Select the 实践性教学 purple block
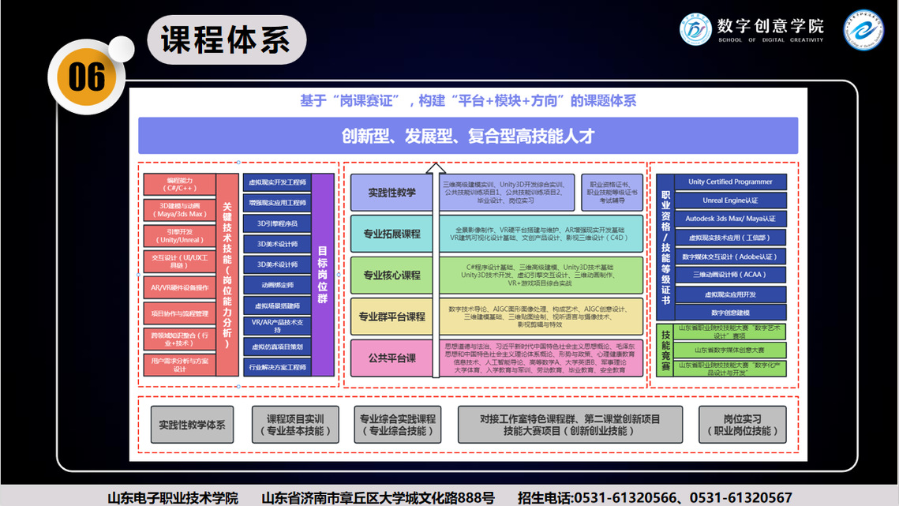This screenshot has height=506, width=899. click(x=391, y=192)
